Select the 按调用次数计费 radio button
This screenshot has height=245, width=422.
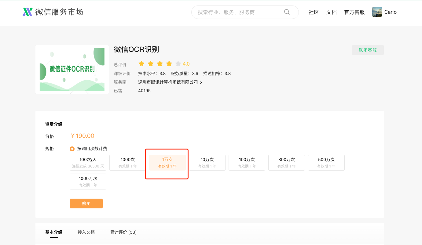click(72, 149)
